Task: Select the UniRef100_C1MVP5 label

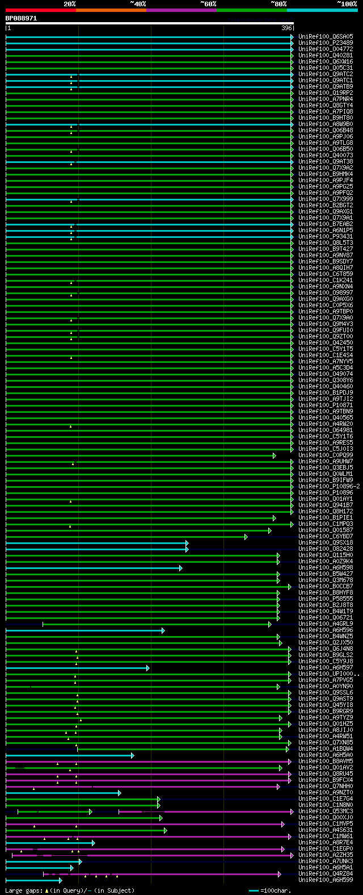Action: 326,824
